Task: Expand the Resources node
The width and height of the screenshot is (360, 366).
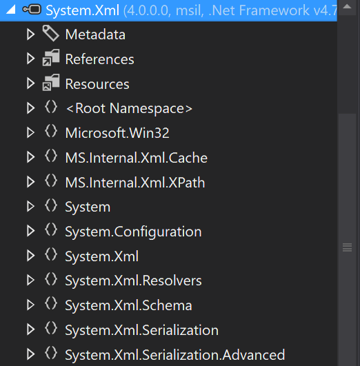Action: 30,83
